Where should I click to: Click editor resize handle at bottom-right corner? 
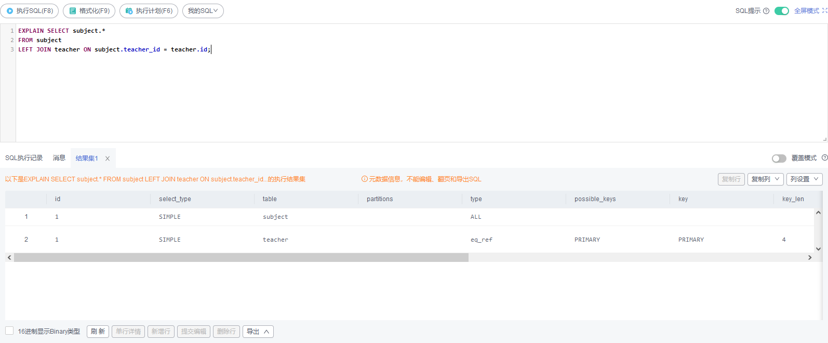pos(824,139)
